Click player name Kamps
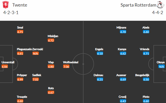The height and width of the screenshot is (103, 166). point(122,49)
